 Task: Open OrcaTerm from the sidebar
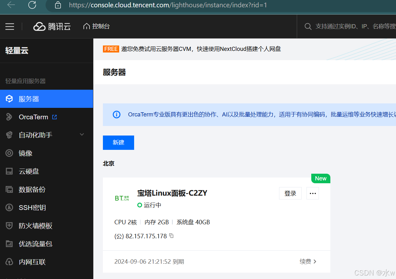(x=47, y=117)
